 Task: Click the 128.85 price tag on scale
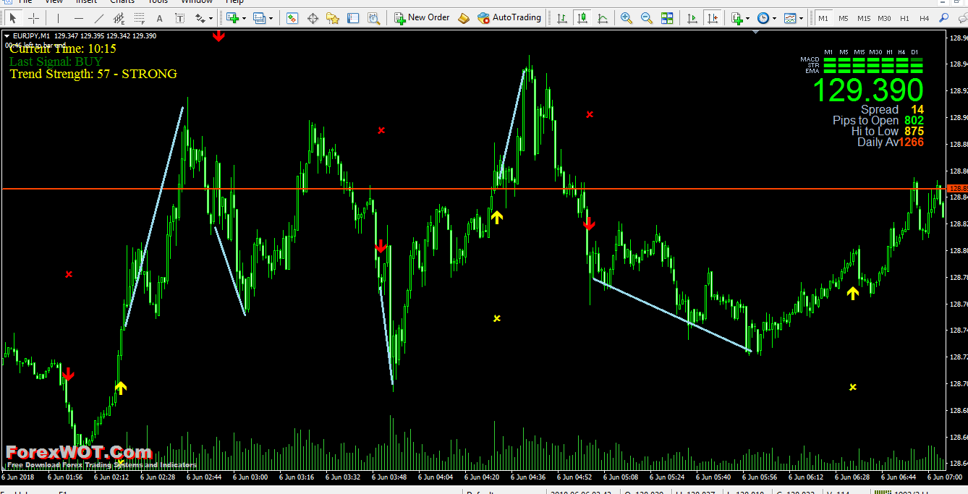957,189
